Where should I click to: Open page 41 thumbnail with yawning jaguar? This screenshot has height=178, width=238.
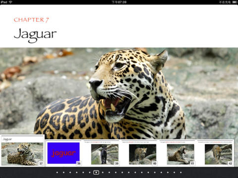[x=178, y=153]
